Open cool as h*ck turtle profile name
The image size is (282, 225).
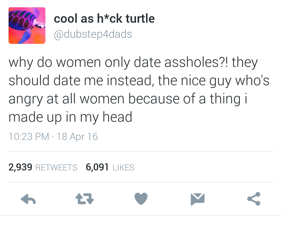pos(104,19)
